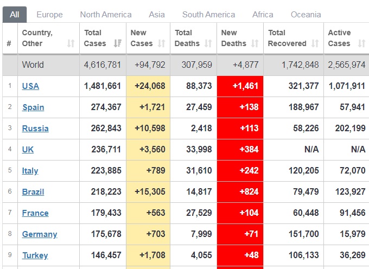Image resolution: width=369 pixels, height=269 pixels.
Task: Sort table by Total Cases icon
Action: click(x=118, y=43)
